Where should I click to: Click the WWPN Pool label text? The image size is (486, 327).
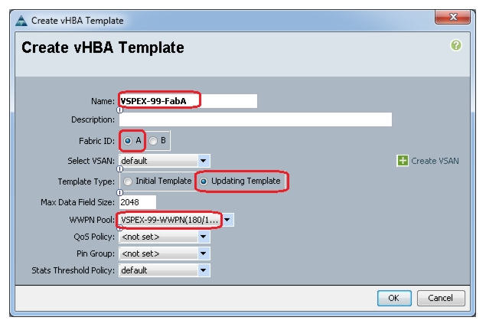92,220
